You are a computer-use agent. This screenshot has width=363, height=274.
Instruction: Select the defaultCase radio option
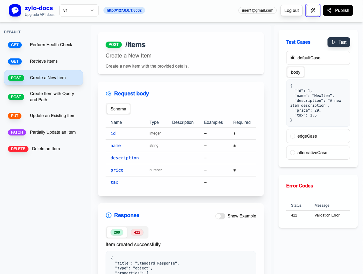(293, 58)
